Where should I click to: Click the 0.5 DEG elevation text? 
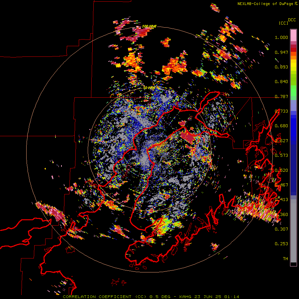(160, 297)
